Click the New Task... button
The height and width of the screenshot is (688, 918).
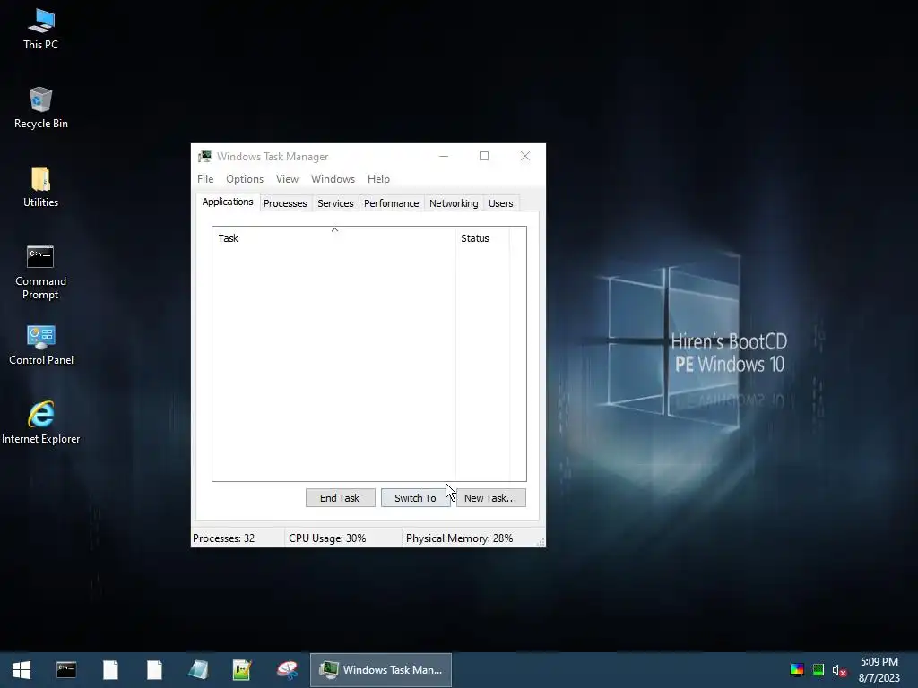pyautogui.click(x=490, y=498)
